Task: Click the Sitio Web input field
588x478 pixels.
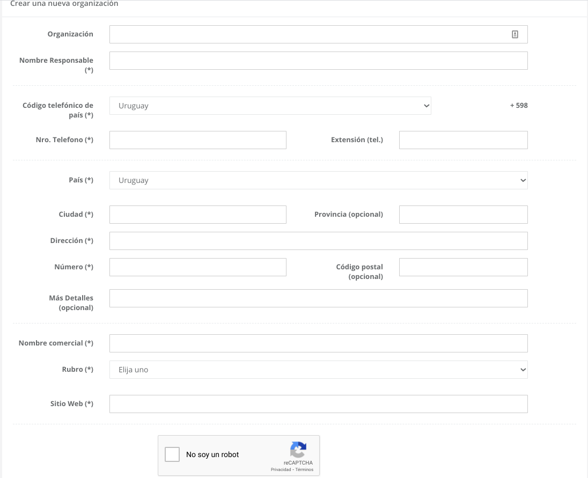Action: (318, 404)
